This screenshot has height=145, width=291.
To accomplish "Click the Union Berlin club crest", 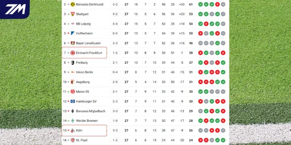I will coord(72,72).
